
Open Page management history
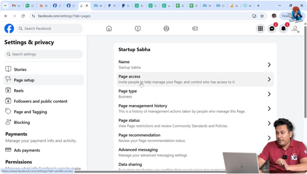[x=195, y=108]
